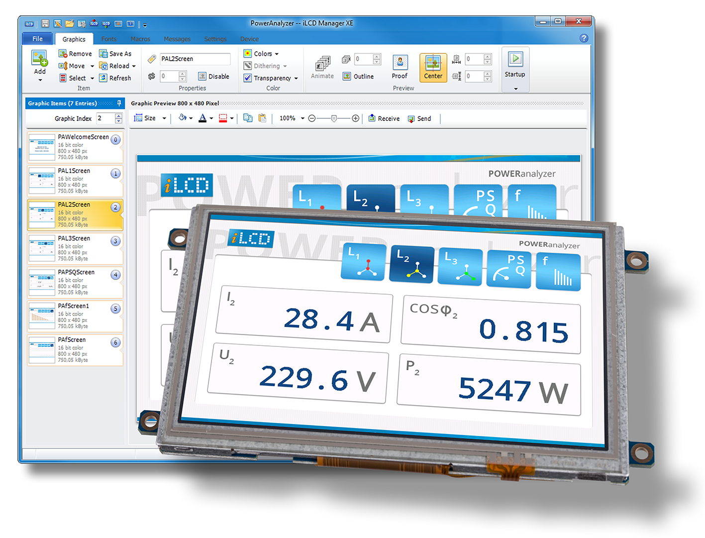Toggle the Outline preview option
This screenshot has height=538, width=705.
(358, 76)
